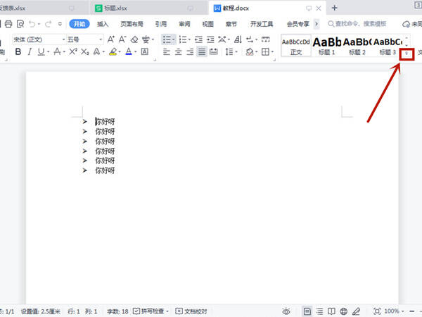The width and height of the screenshot is (422, 317).
Task: Open the 插入 ribbon tab
Action: coord(103,24)
